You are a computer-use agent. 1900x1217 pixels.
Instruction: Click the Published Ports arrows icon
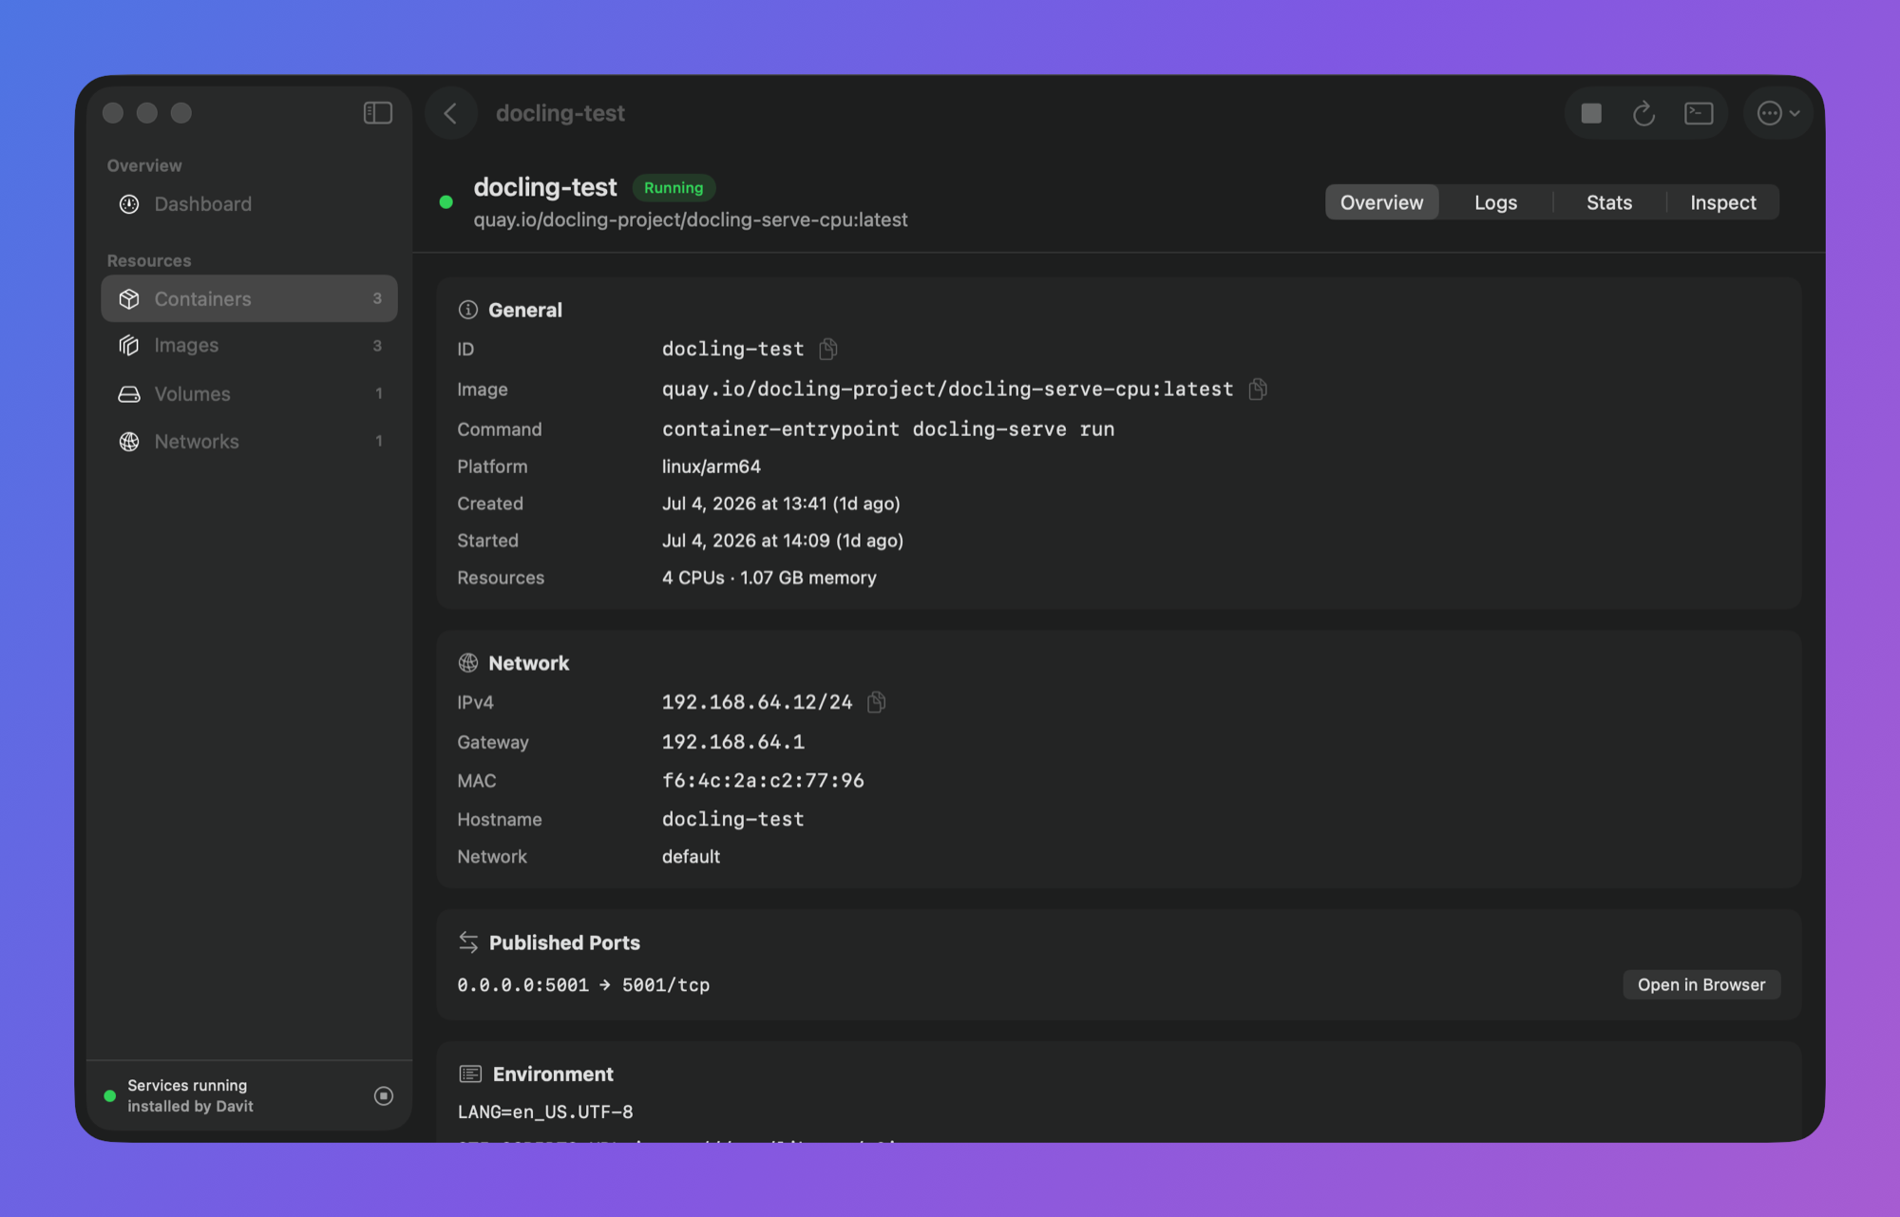468,941
